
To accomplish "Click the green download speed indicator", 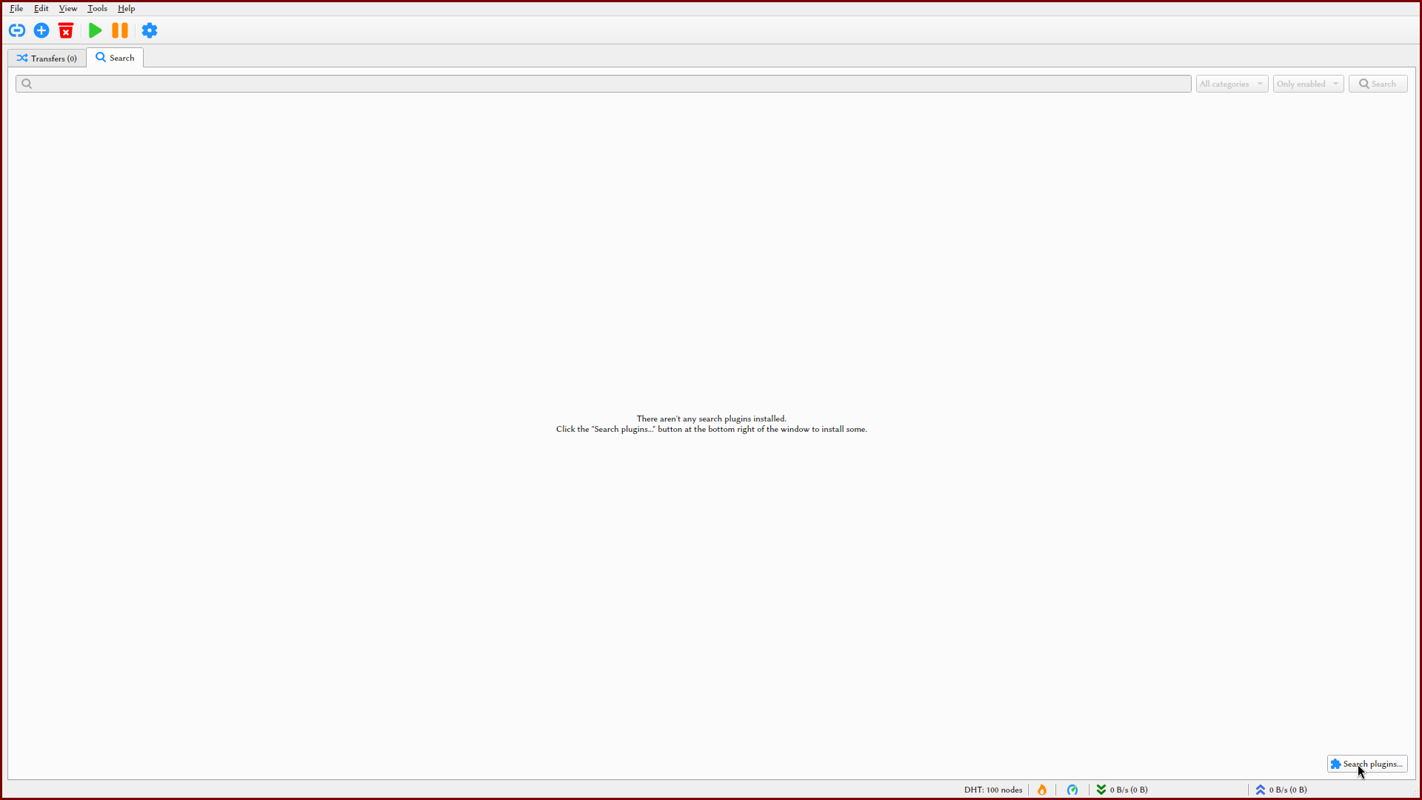I will [x=1122, y=790].
